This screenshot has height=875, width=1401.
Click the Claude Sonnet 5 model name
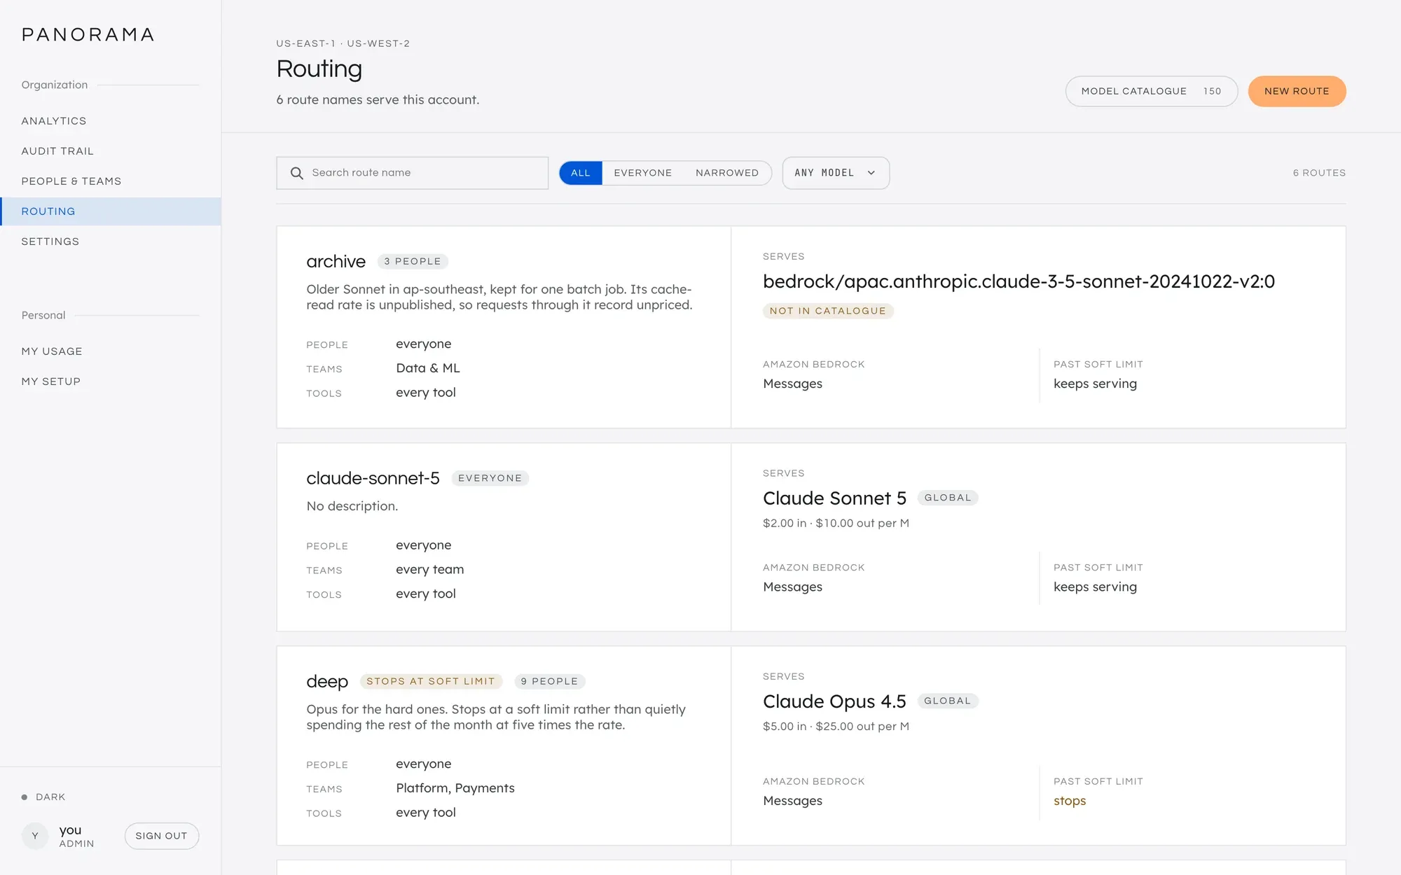click(834, 498)
